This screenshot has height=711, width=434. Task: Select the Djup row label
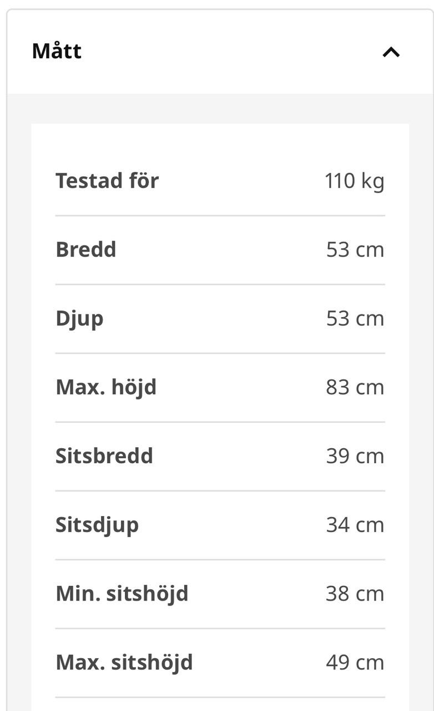(x=79, y=319)
